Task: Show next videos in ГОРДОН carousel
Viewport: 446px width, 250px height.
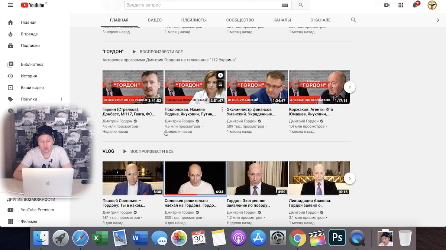Action: pos(349,87)
